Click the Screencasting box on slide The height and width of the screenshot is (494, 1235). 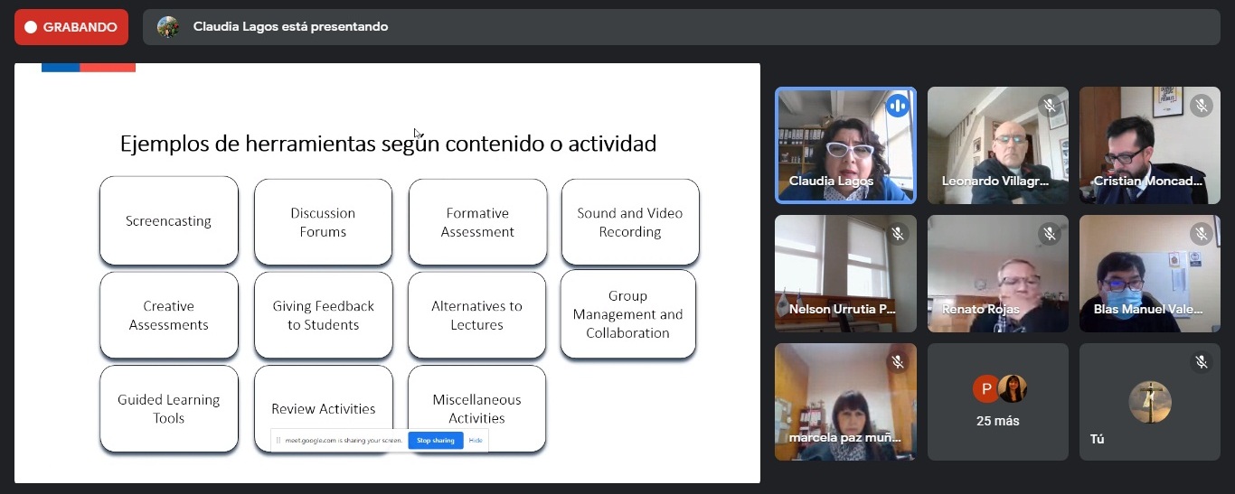(169, 221)
